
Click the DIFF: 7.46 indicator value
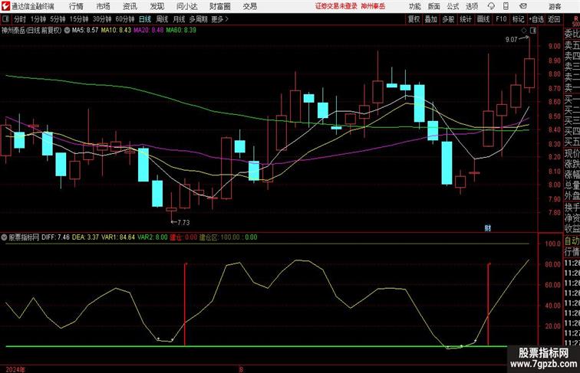(55, 237)
